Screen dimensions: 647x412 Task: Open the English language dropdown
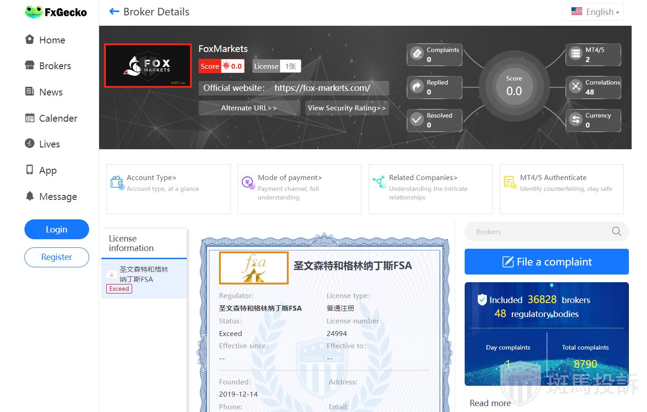pos(593,12)
